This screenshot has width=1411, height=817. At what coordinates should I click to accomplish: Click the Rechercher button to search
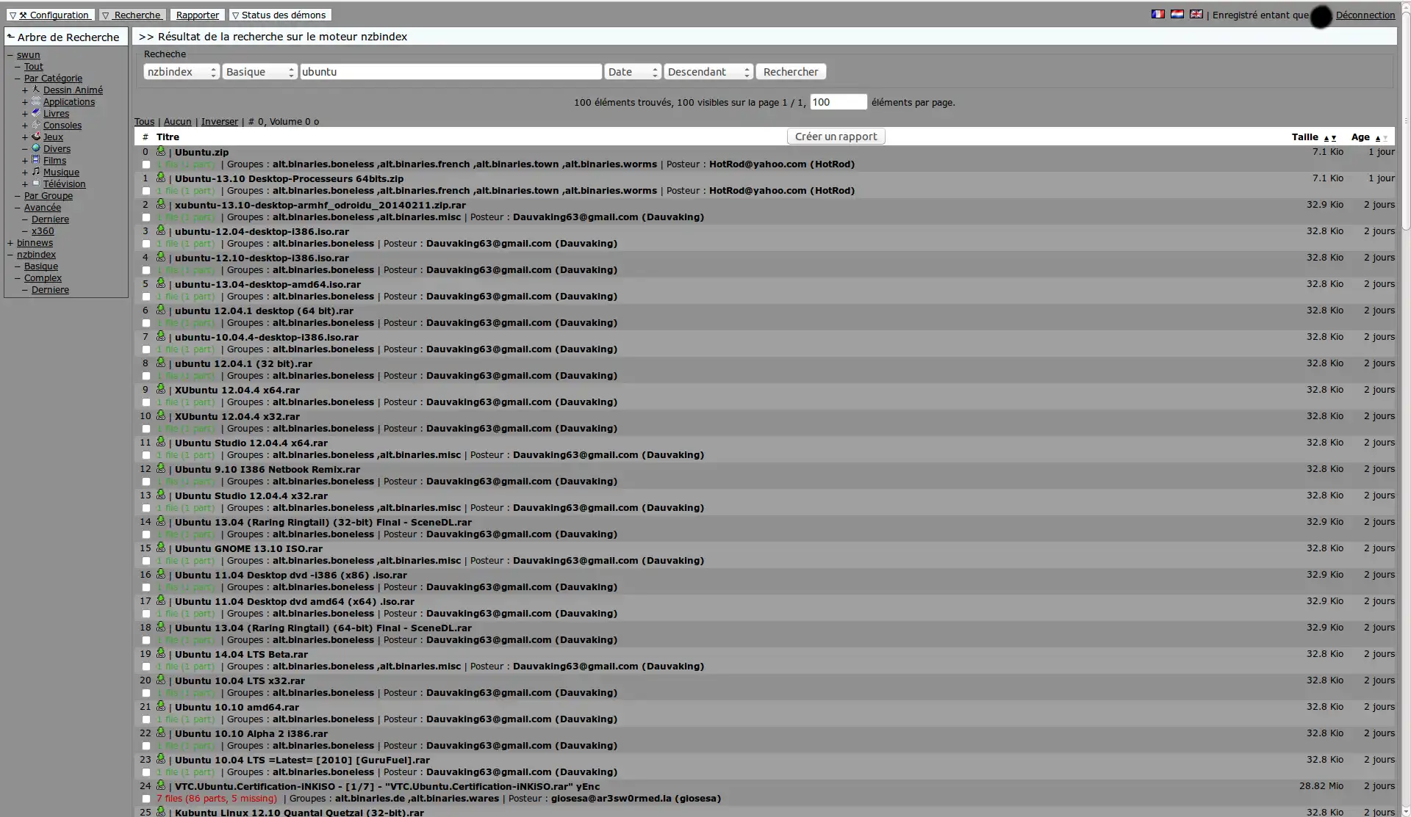click(790, 71)
